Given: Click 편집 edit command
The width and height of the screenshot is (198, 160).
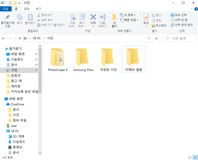Looking at the screenshot, I should (x=156, y=20).
